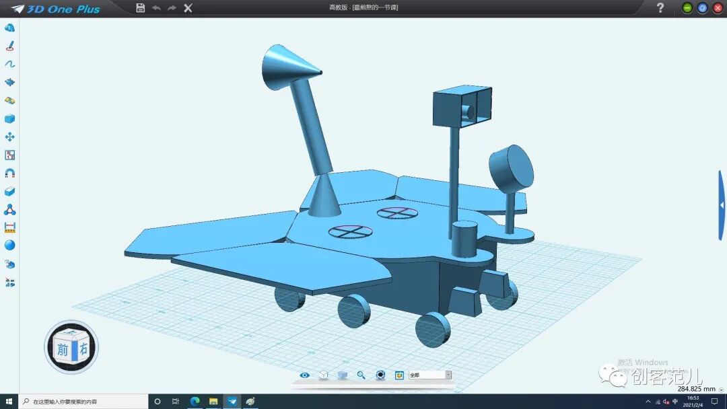Screen dimensions: 727x409
Task: Open the special functions tool icon
Action: point(9,100)
